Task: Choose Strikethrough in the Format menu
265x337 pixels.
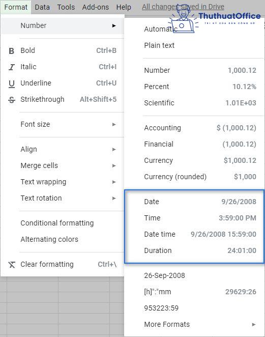Action: (63, 100)
